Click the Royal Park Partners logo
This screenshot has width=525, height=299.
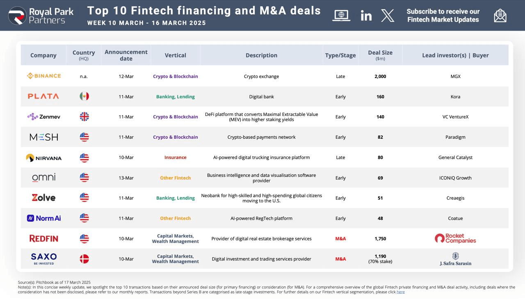(x=41, y=16)
